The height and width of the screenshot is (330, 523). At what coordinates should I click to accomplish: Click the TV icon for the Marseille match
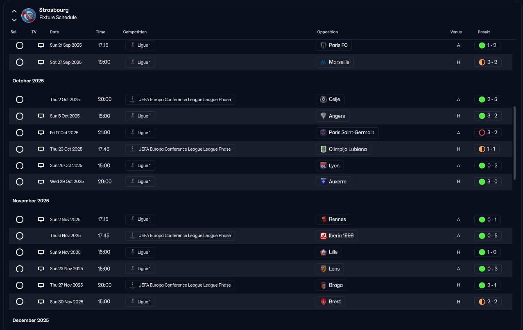tap(41, 62)
